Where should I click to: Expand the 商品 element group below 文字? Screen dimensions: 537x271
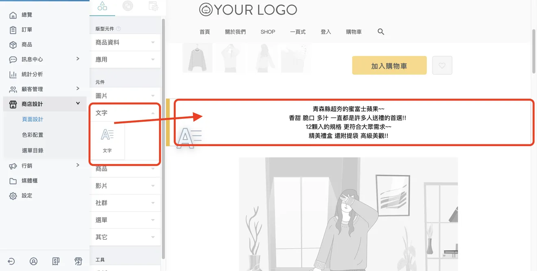[125, 169]
